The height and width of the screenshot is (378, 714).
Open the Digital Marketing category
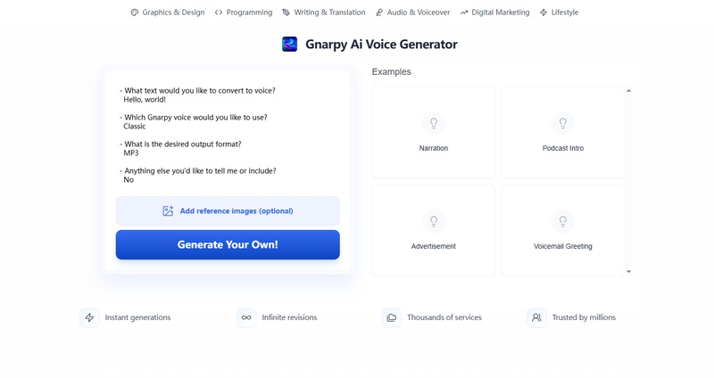[494, 12]
